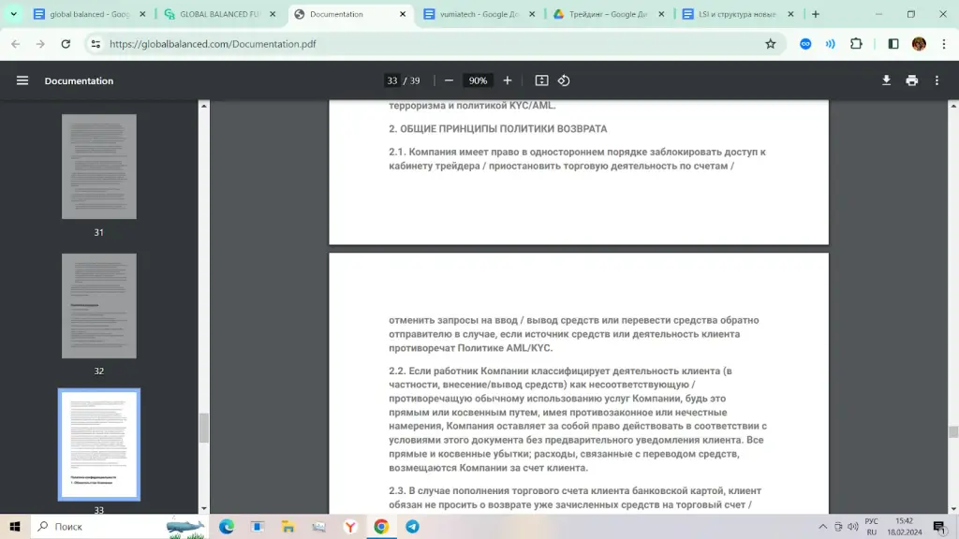Close the vumiatech tab
The height and width of the screenshot is (539, 959).
[x=532, y=14]
